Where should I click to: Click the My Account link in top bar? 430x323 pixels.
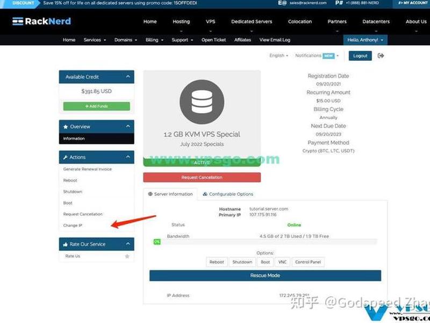[412, 3]
